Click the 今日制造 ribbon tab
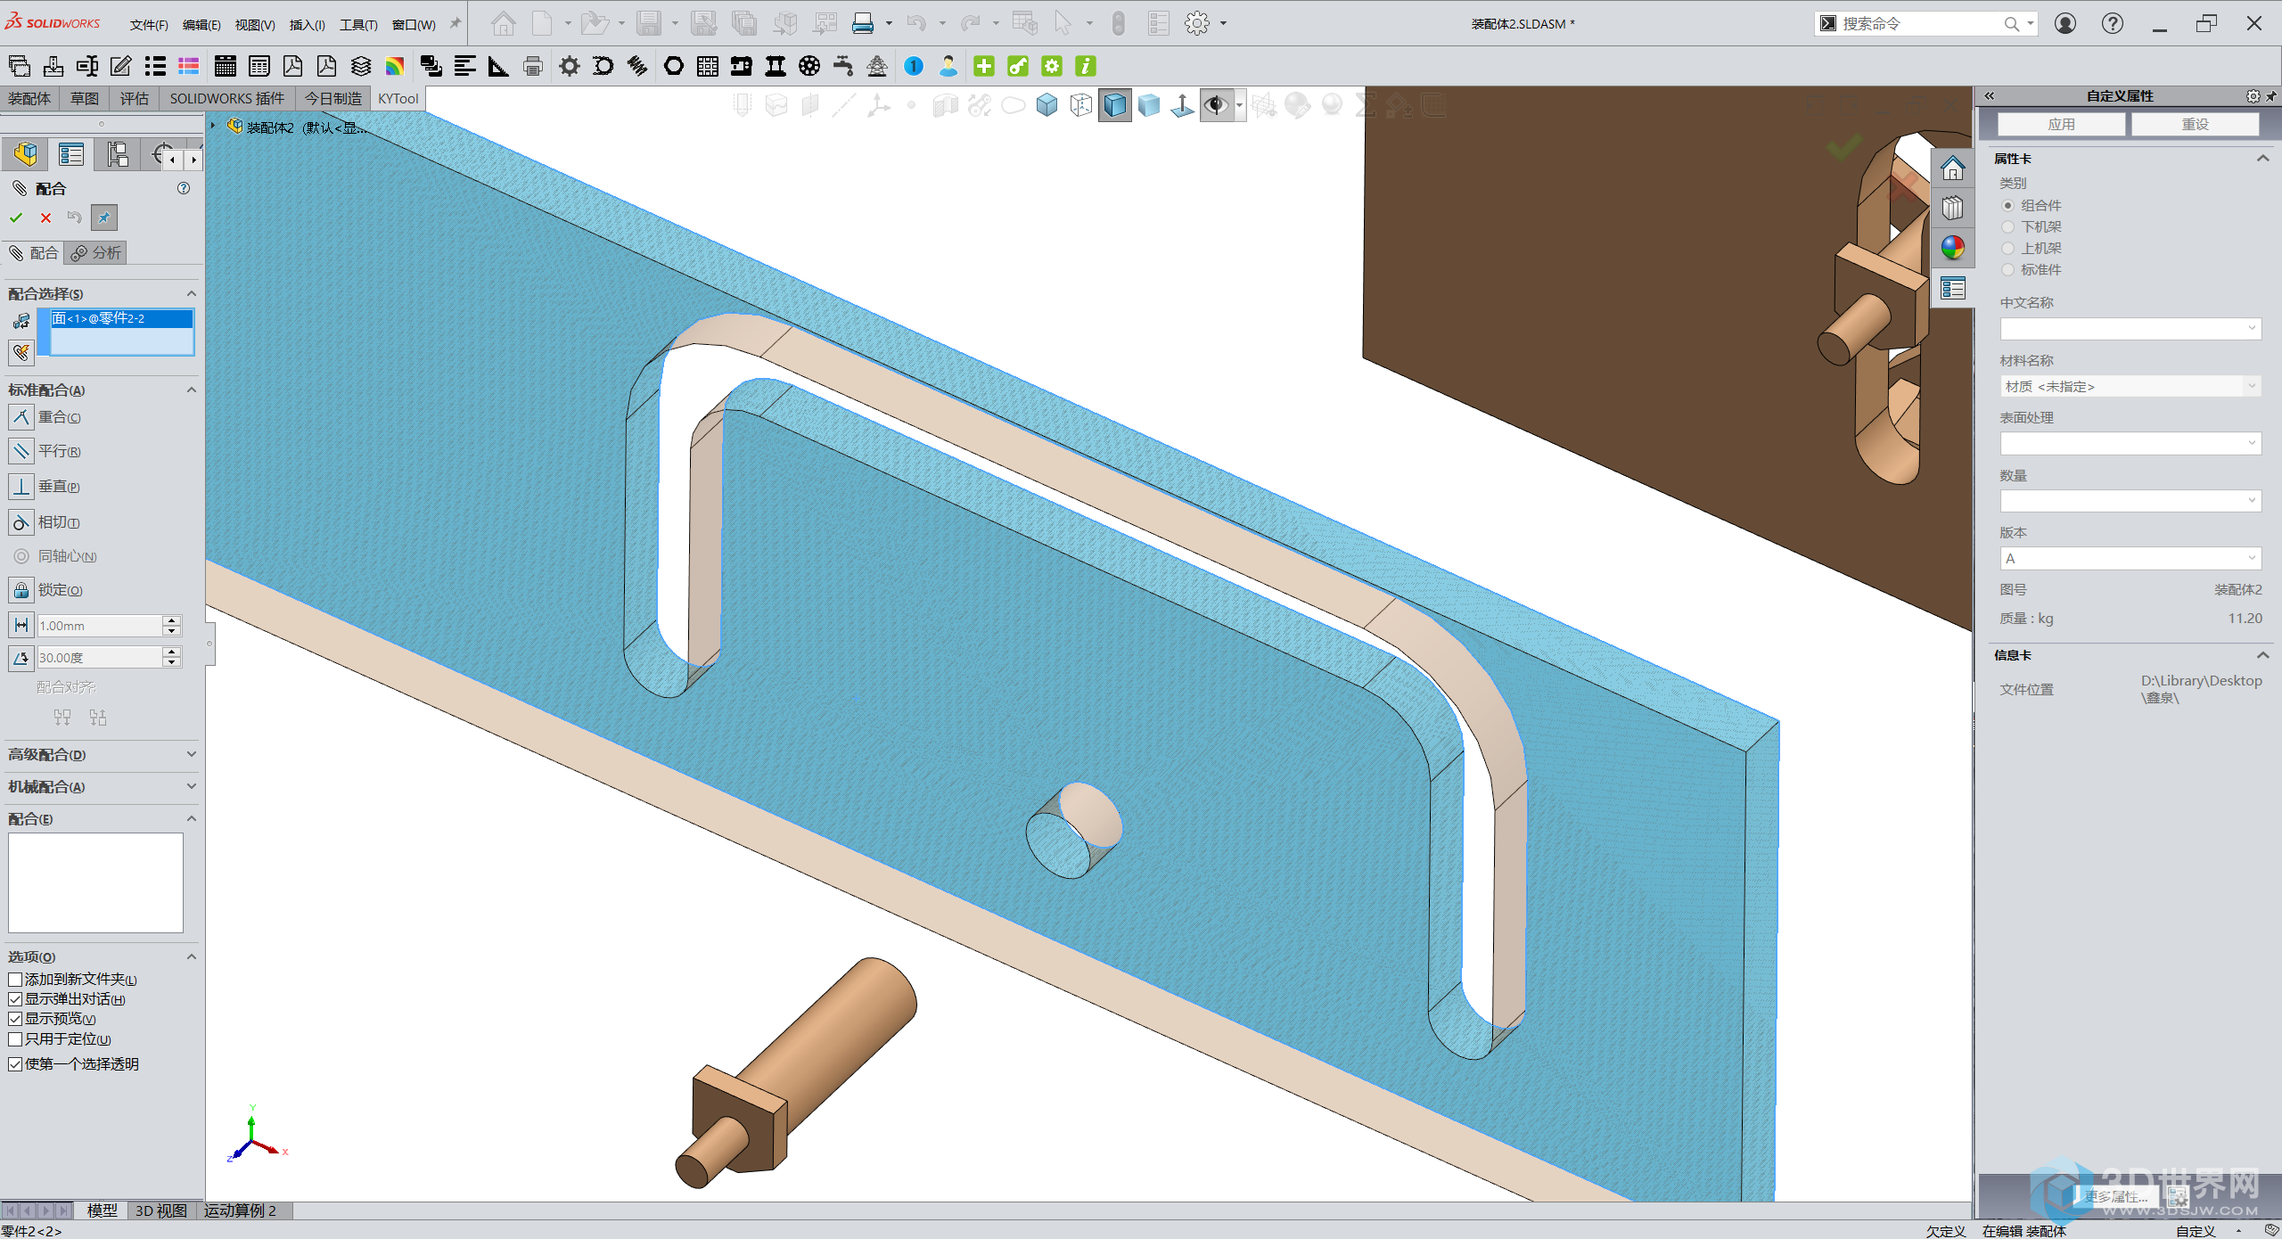Image resolution: width=2282 pixels, height=1239 pixels. (x=333, y=98)
